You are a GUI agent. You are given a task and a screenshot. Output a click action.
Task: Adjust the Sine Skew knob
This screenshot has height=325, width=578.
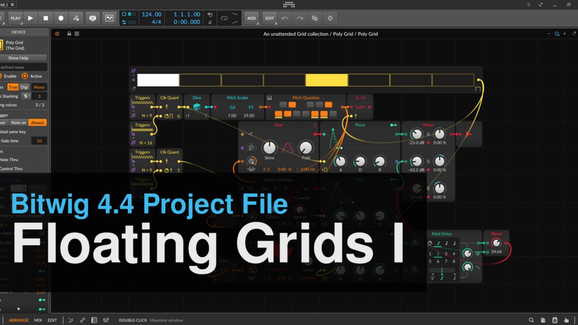pyautogui.click(x=269, y=147)
